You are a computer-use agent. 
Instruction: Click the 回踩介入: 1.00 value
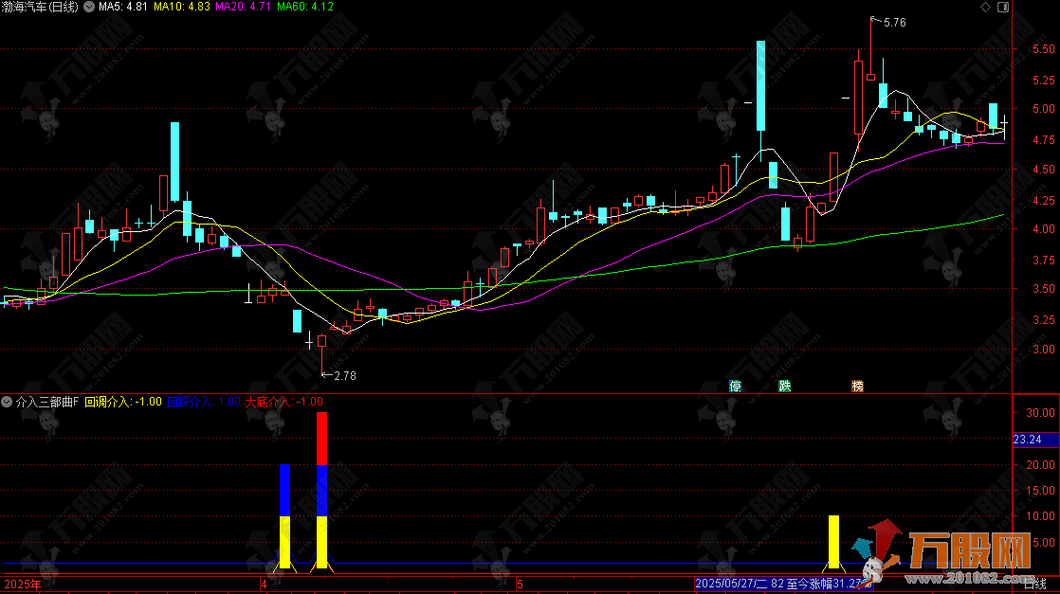pyautogui.click(x=204, y=402)
